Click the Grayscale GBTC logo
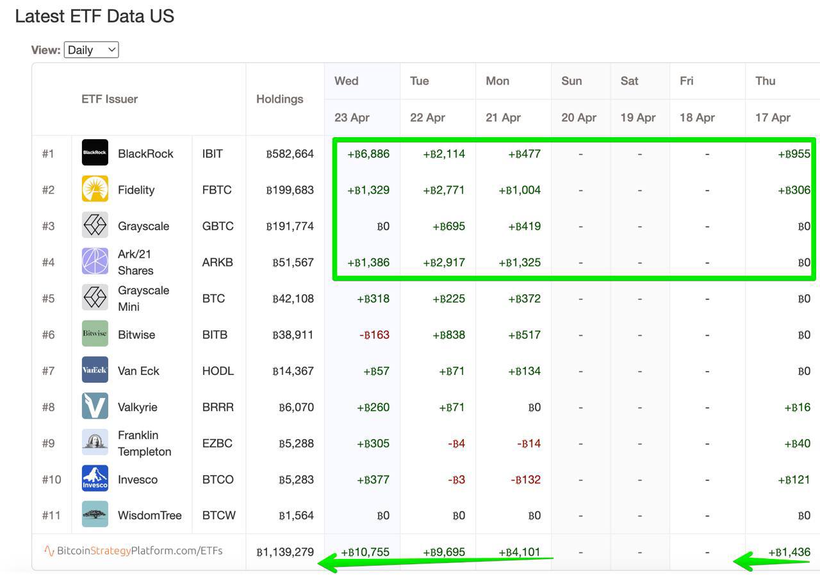The height and width of the screenshot is (575, 820). coord(95,225)
